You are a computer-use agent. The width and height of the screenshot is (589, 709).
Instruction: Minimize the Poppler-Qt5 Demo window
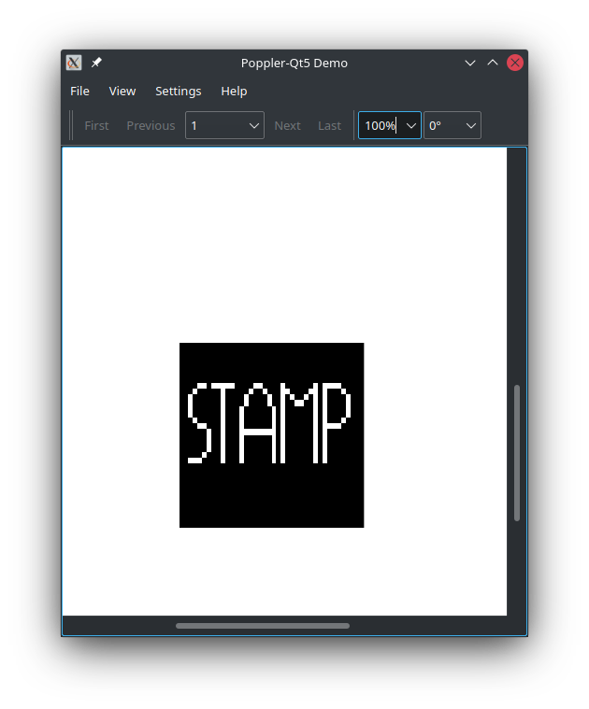point(470,63)
